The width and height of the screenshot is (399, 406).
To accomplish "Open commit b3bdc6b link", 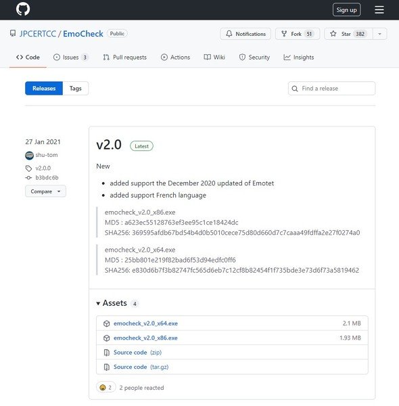I will click(x=47, y=177).
